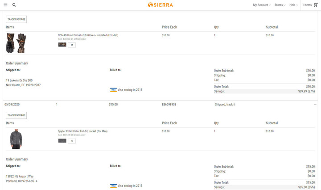Click 'Visa ending in 2215' under gloves order
Image resolution: width=321 pixels, height=190 pixels.
(x=130, y=90)
